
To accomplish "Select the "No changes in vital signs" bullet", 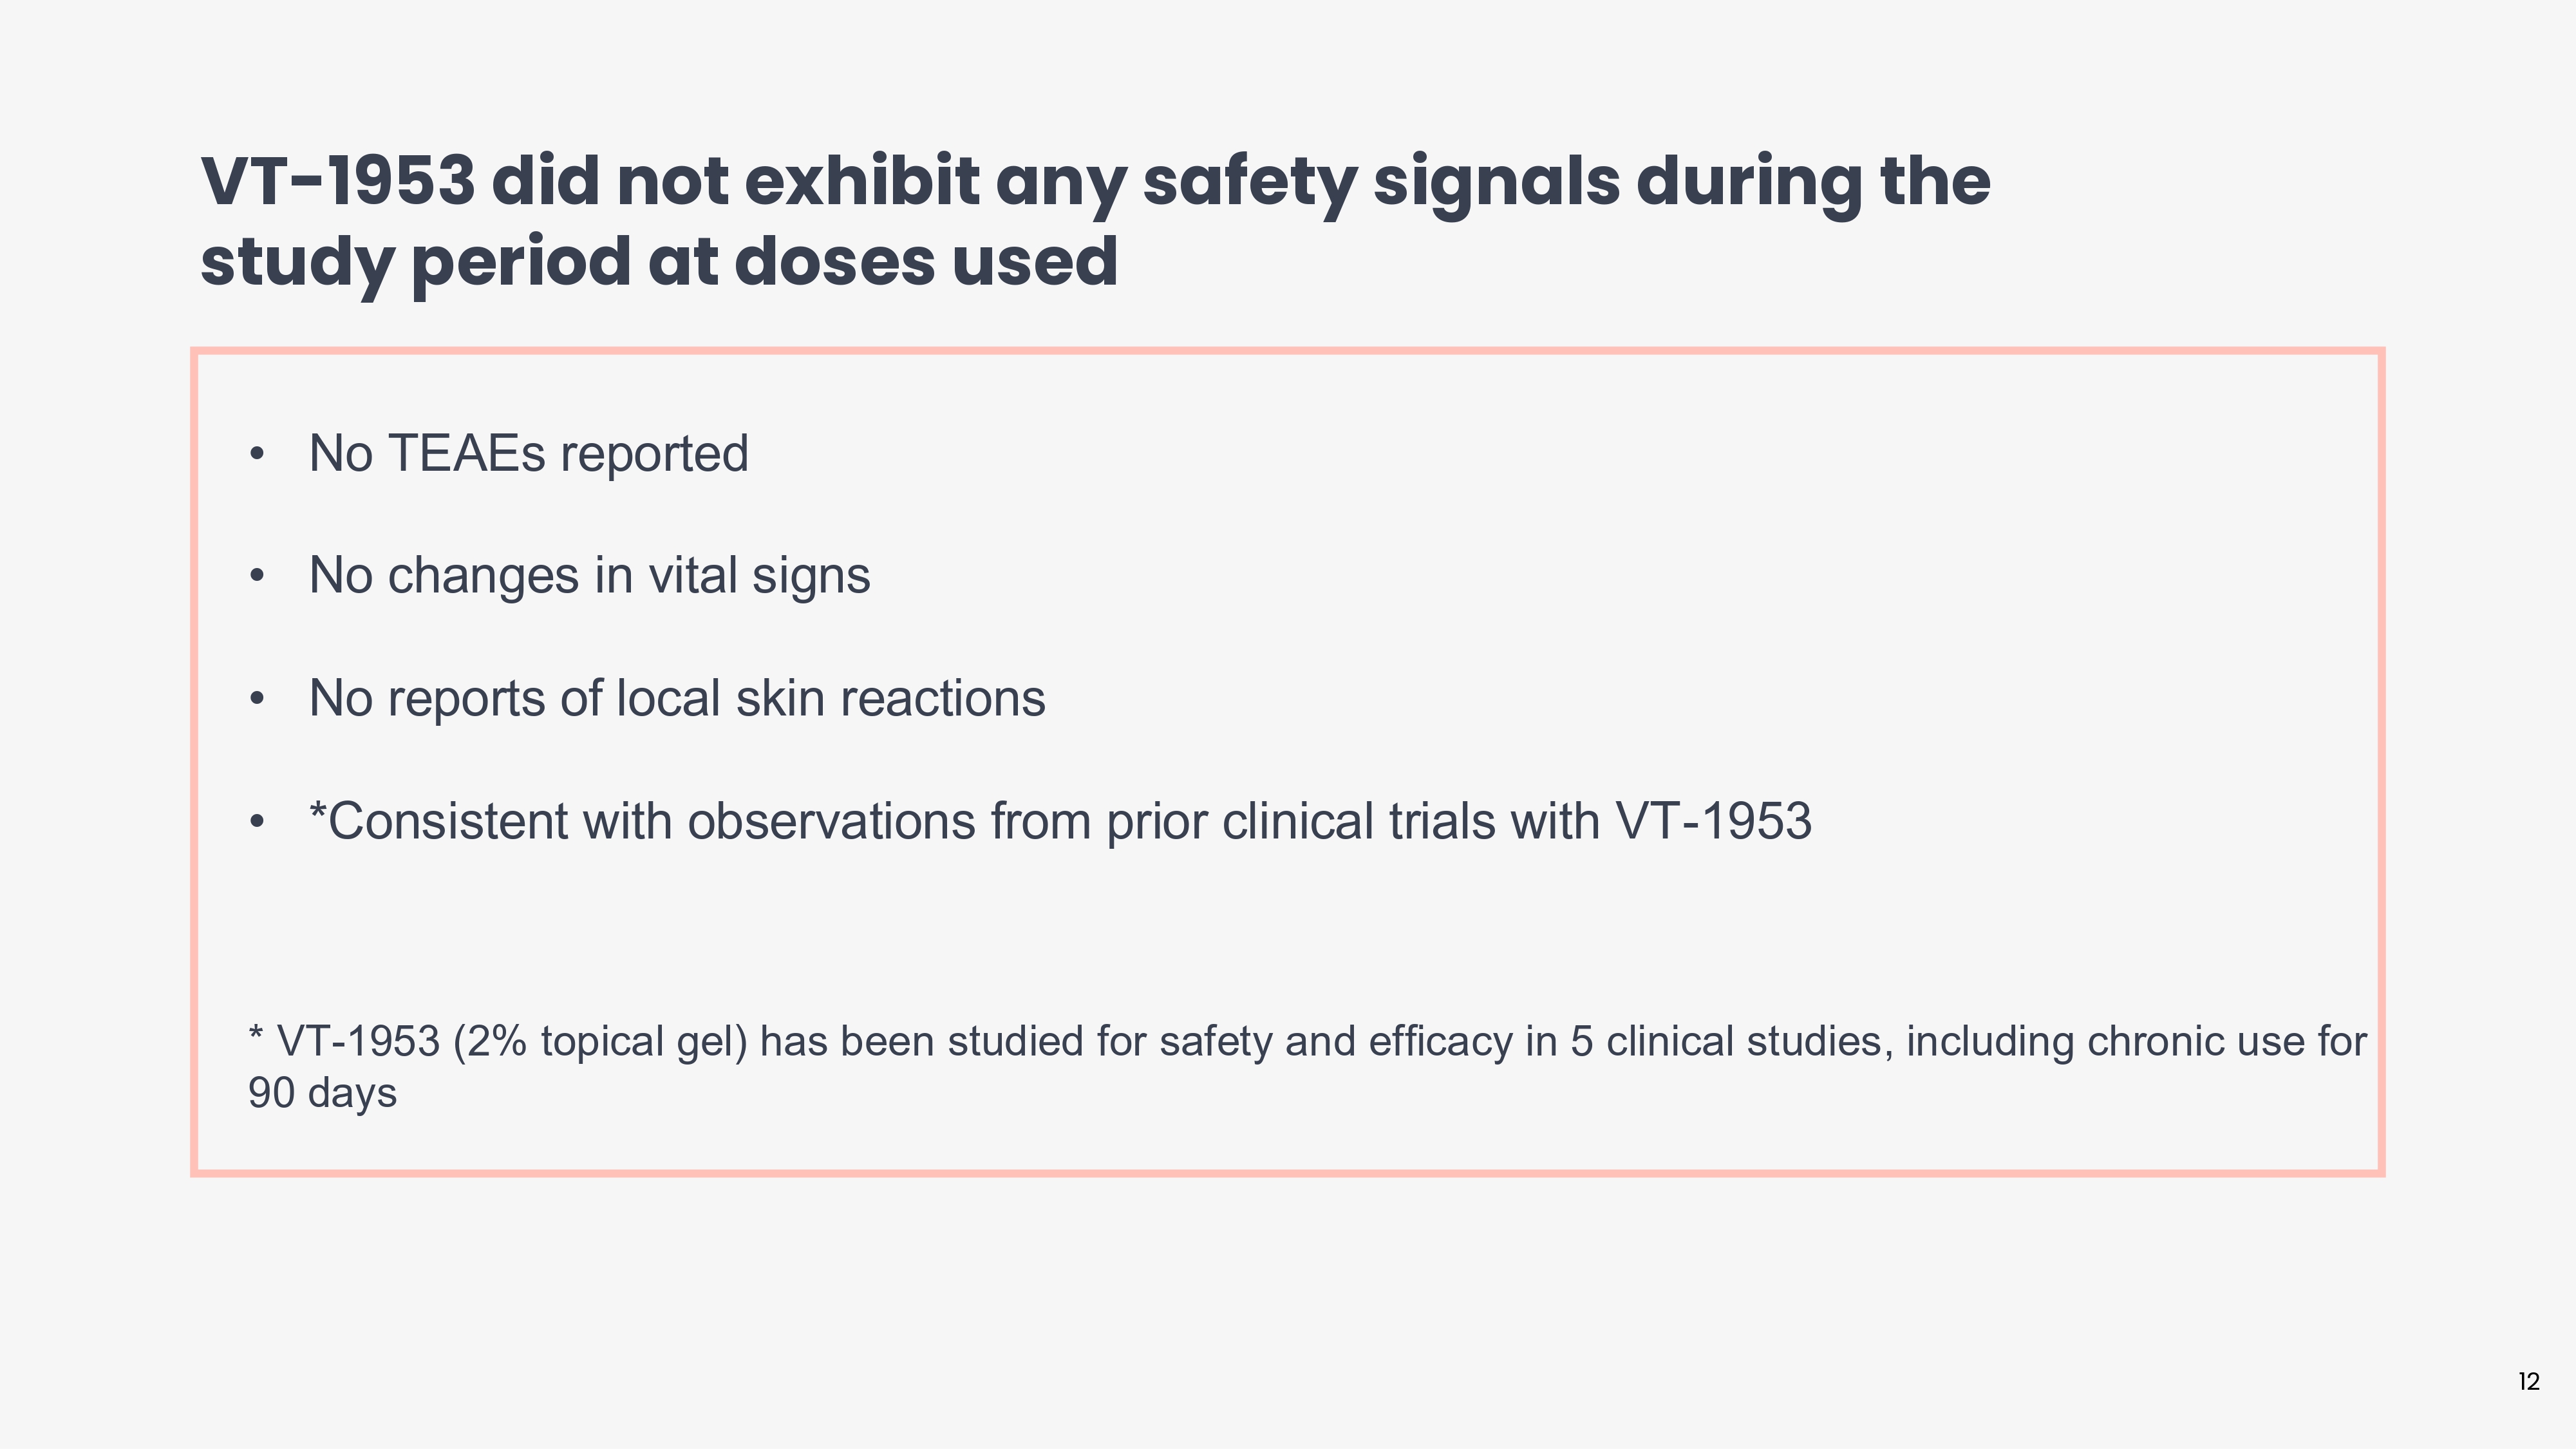I will click(x=589, y=576).
